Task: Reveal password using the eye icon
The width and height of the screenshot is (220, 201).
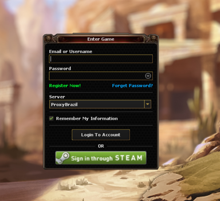Action: (x=148, y=76)
